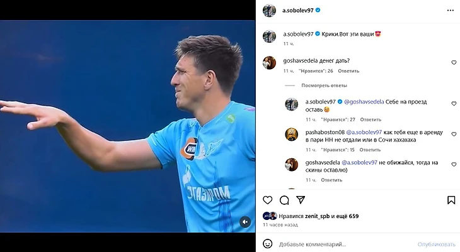Share the post via paper plane icon
The height and width of the screenshot is (252, 460).
pyautogui.click(x=301, y=200)
